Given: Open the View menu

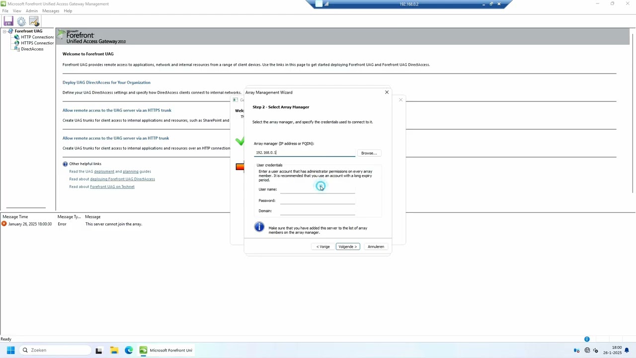Looking at the screenshot, I should (17, 10).
